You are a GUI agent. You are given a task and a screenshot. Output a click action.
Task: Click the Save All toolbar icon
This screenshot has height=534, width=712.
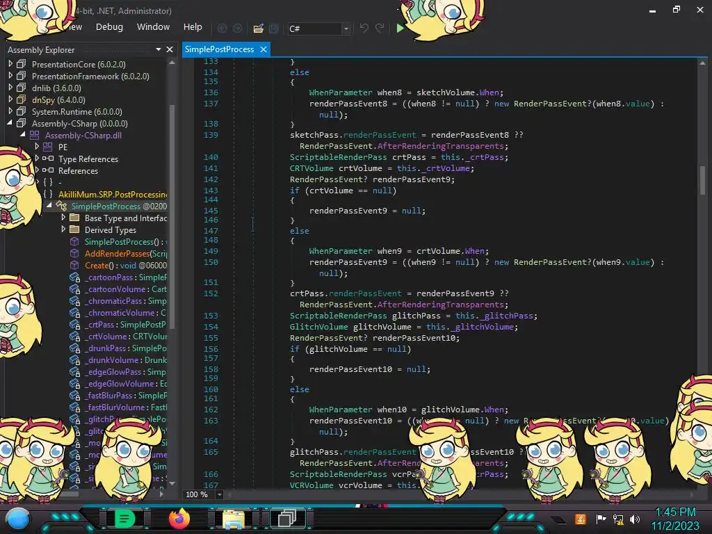click(274, 29)
